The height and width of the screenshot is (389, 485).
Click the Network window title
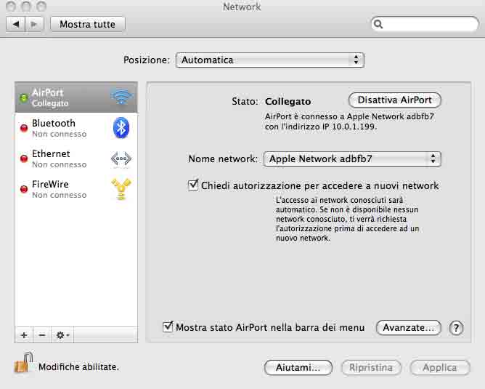[242, 7]
